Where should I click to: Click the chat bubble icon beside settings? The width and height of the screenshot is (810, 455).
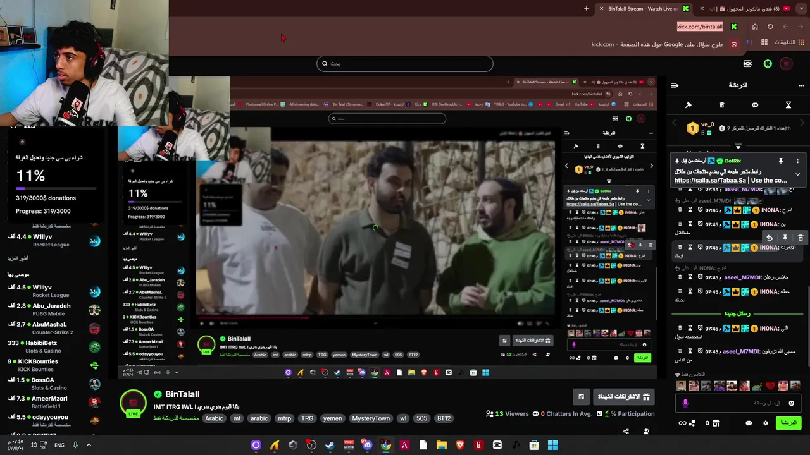coord(749,423)
